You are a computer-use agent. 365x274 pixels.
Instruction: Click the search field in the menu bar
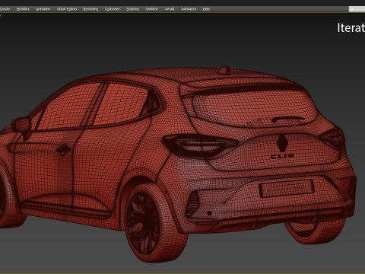pyautogui.click(x=357, y=9)
